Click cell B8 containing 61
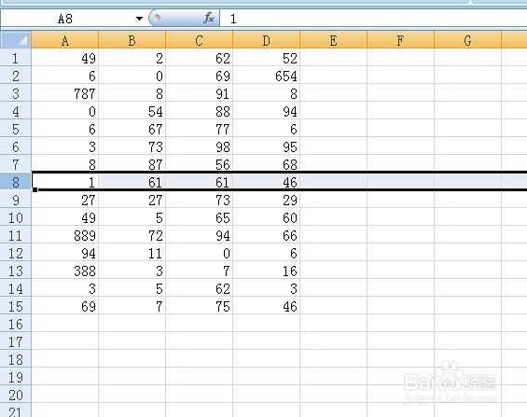Screen dimensions: 527x417 coord(132,182)
